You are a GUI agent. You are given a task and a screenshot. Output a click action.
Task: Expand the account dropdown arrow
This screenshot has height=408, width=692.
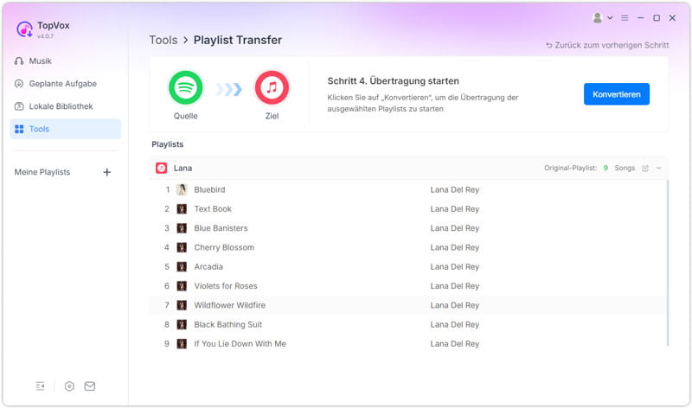tap(610, 18)
